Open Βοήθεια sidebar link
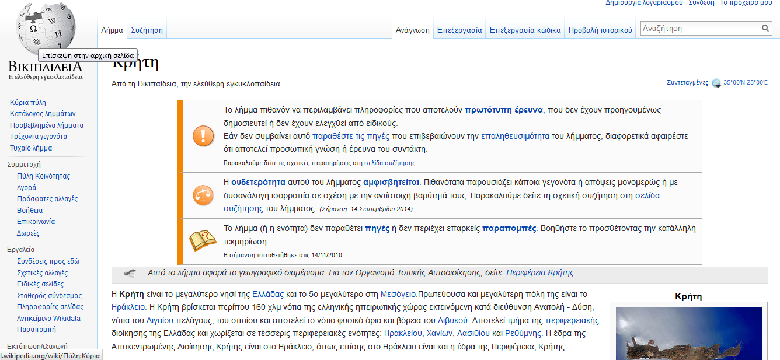 click(30, 210)
